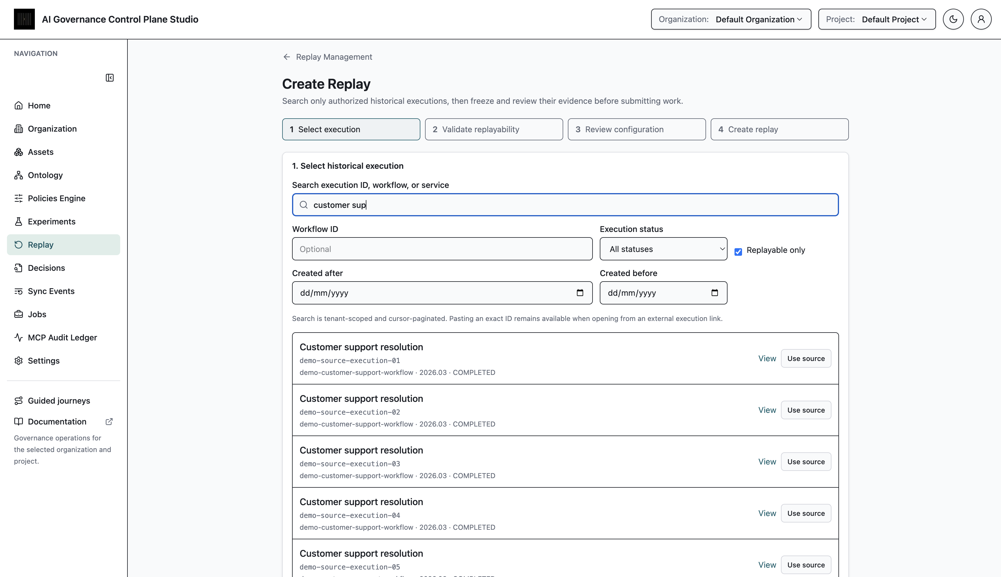Viewport: 1001px width, 577px height.
Task: Go to step 2 Validate replayability
Action: 494,129
